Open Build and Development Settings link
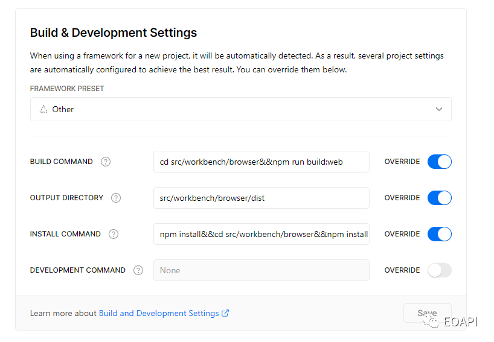The width and height of the screenshot is (494, 342). 159,314
